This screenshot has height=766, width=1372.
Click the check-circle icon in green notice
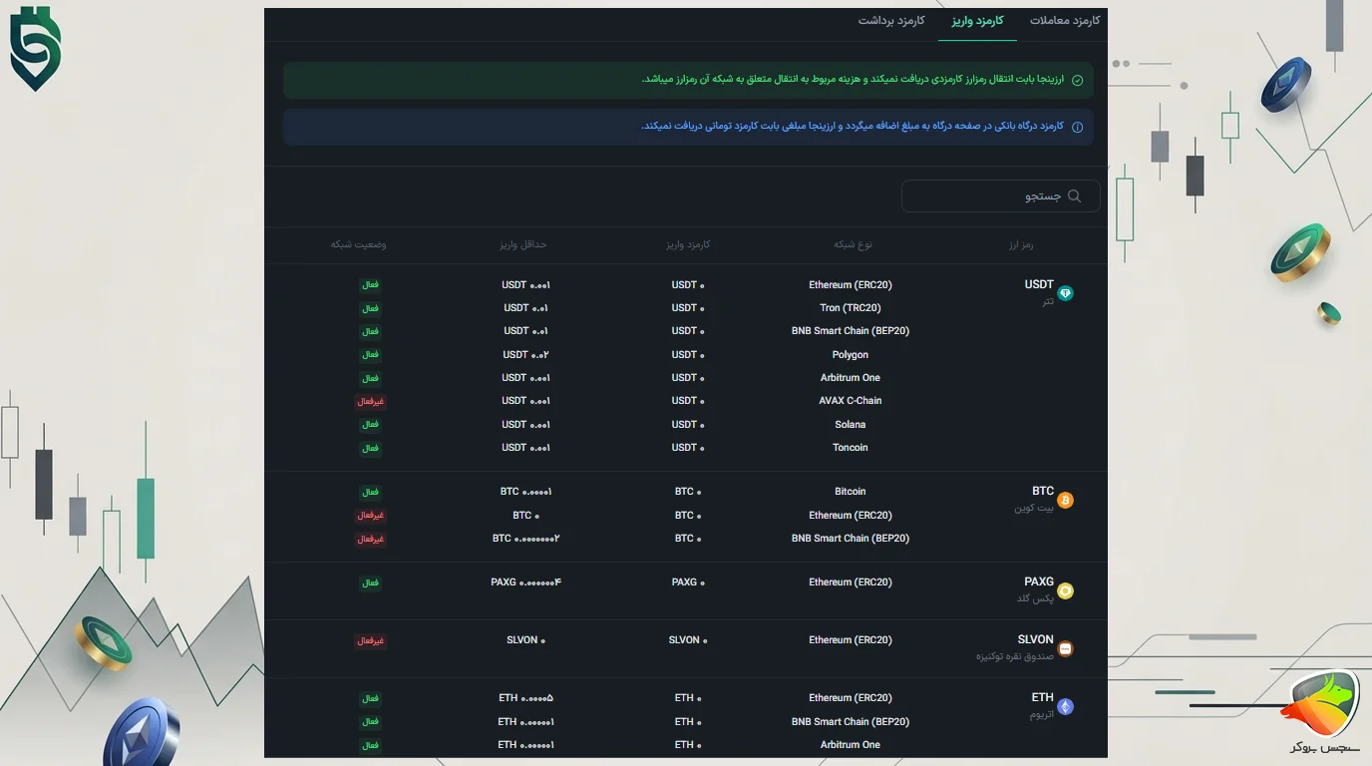1077,81
